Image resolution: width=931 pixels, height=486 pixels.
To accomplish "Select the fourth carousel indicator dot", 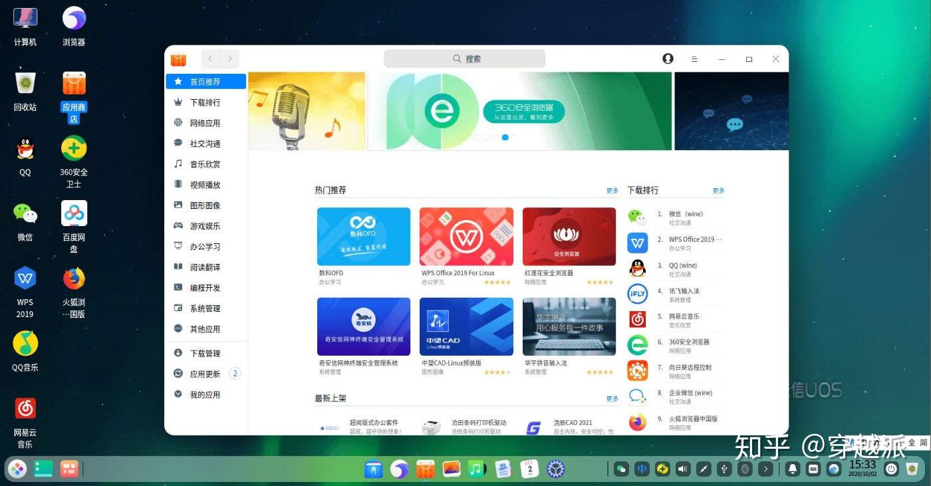I will point(505,137).
